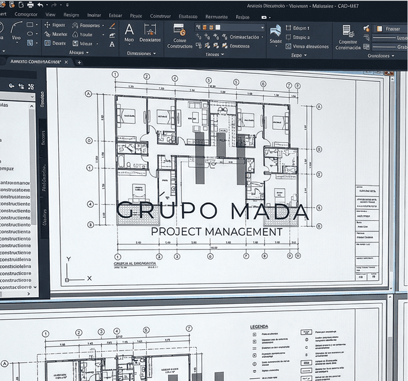Open the Orimiκactación dropdown

click(x=263, y=37)
